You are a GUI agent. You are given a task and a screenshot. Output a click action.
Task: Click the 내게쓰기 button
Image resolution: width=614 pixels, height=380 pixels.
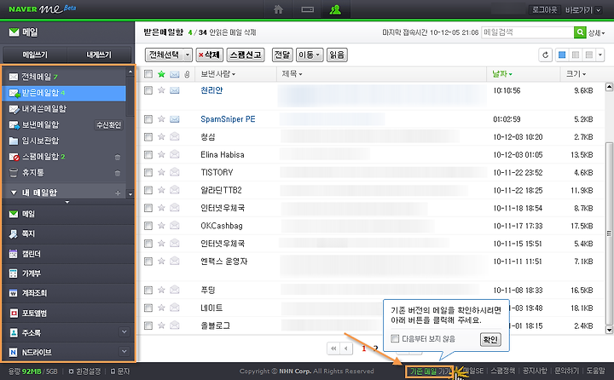tap(99, 55)
